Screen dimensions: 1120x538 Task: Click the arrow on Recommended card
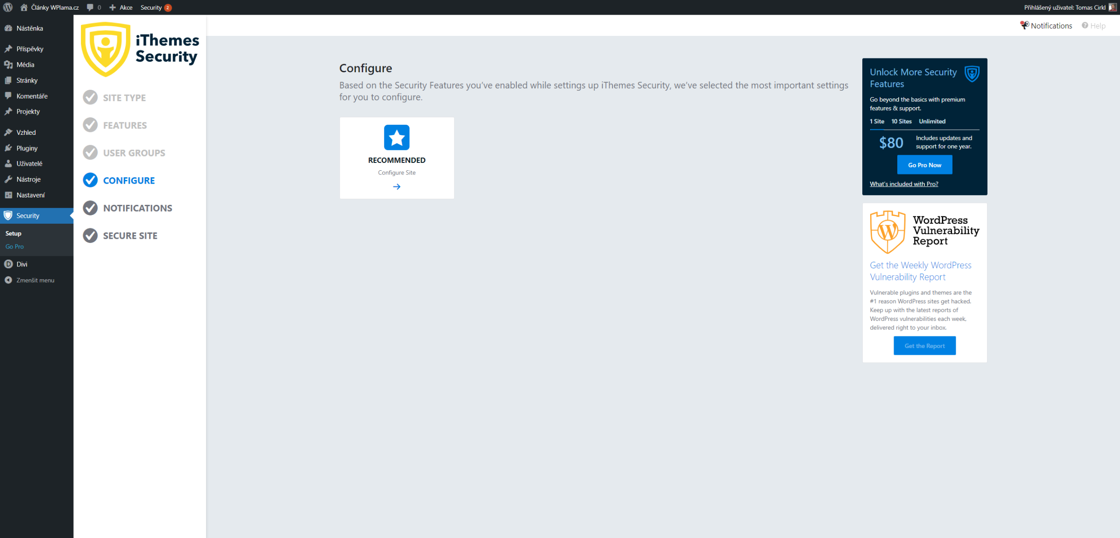[397, 186]
